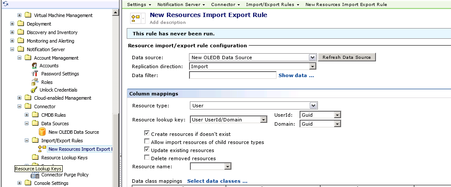
Task: Click the Show data link
Action: pyautogui.click(x=296, y=75)
